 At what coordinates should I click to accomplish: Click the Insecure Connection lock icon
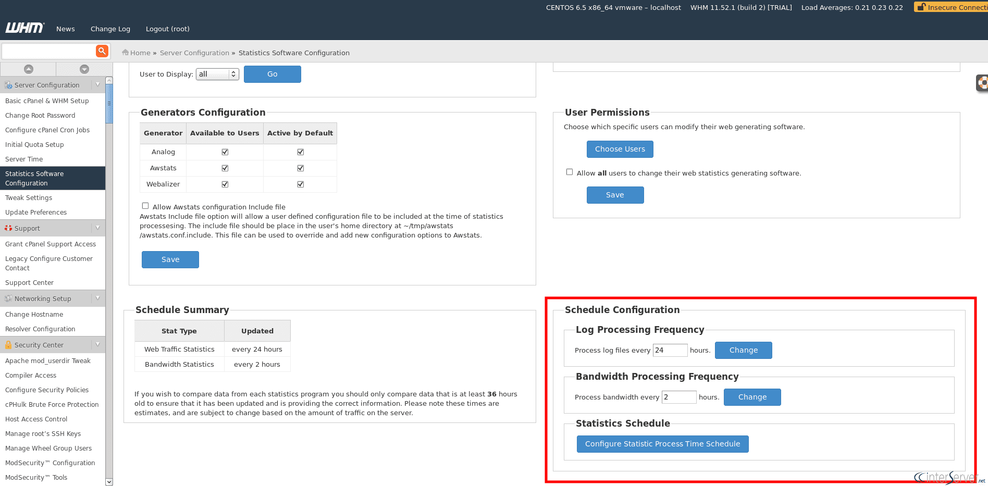(x=921, y=7)
